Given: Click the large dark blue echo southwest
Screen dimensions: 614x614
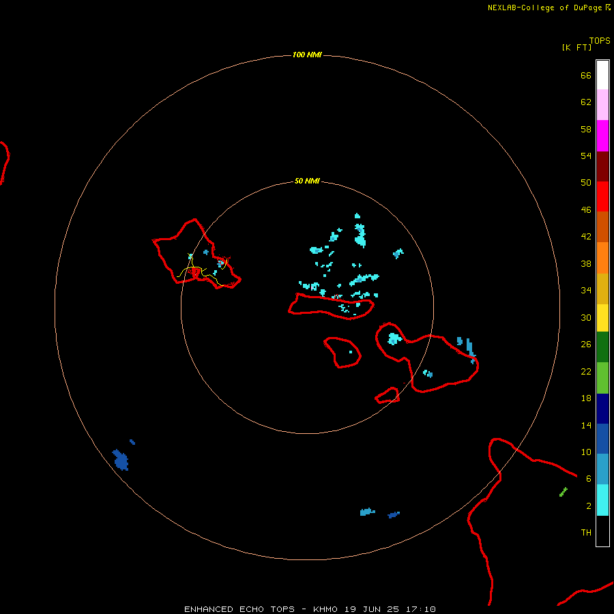Looking at the screenshot, I should click(121, 460).
